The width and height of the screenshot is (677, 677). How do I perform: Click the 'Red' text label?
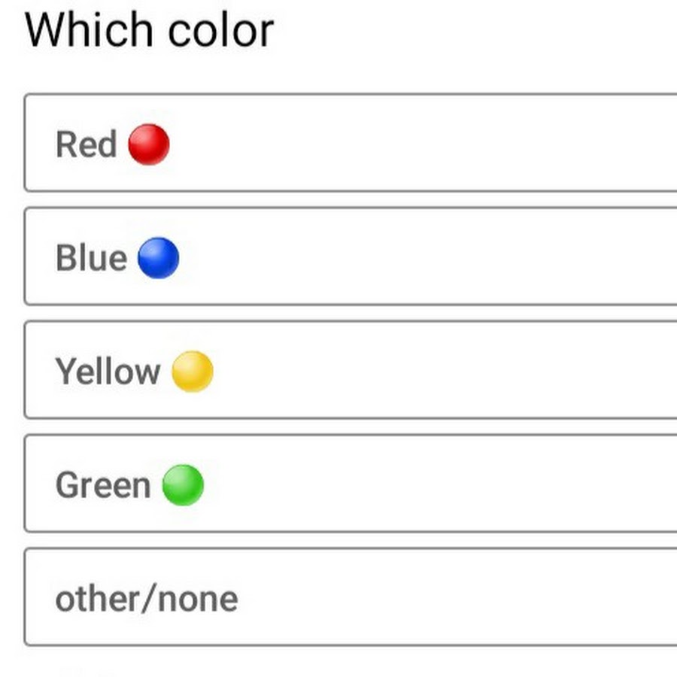coord(86,144)
